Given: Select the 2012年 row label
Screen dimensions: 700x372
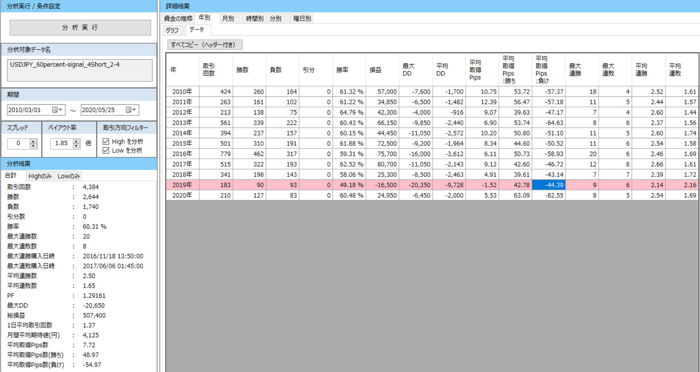Looking at the screenshot, I should tap(182, 112).
